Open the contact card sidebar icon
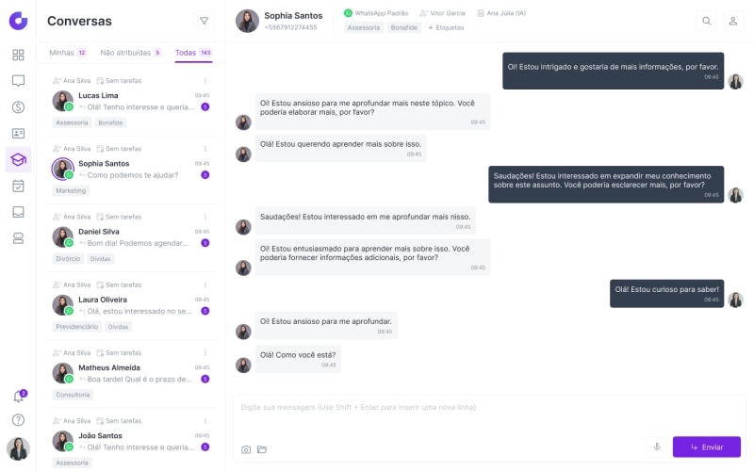 [18, 134]
